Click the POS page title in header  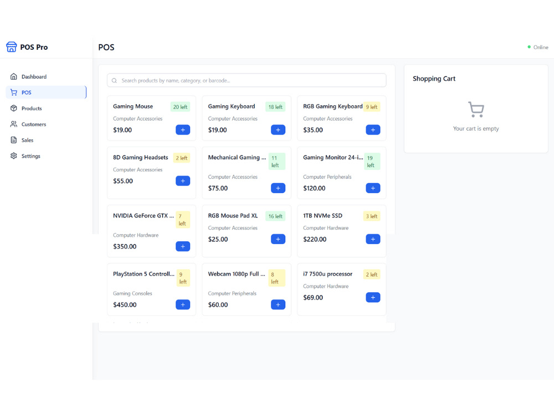pos(106,47)
